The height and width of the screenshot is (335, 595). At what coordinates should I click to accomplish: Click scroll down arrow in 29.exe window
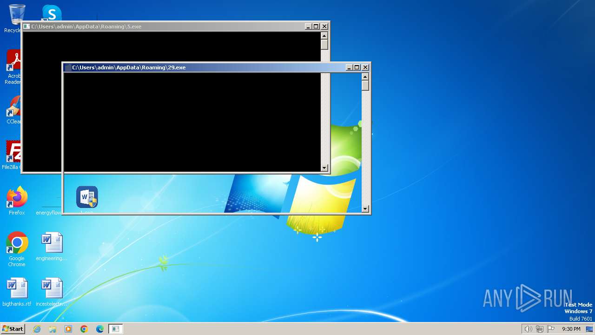tap(365, 209)
